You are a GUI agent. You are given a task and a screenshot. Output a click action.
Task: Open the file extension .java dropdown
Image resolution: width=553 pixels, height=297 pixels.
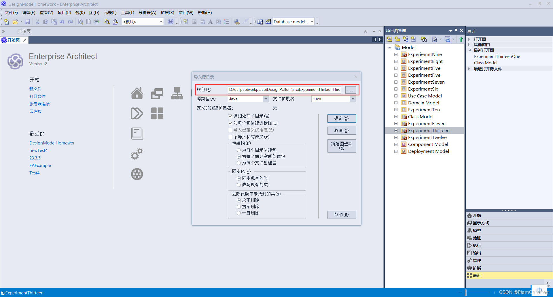[x=353, y=99]
